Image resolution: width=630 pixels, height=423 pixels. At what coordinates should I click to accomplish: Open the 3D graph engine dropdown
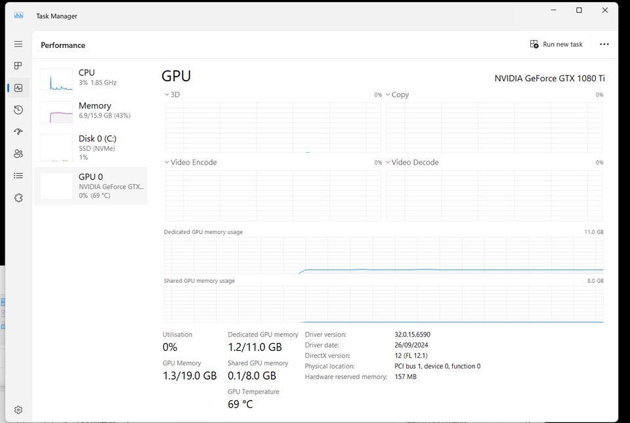172,95
